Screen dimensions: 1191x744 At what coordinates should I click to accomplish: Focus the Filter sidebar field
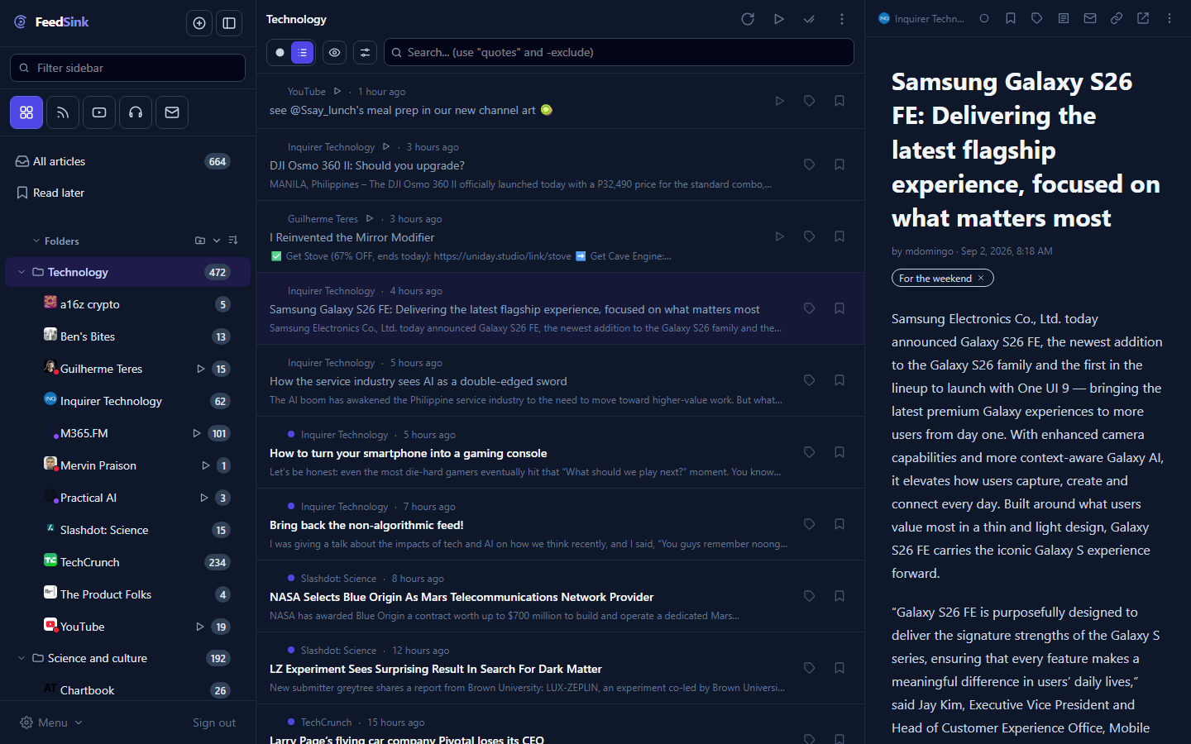[x=127, y=68]
